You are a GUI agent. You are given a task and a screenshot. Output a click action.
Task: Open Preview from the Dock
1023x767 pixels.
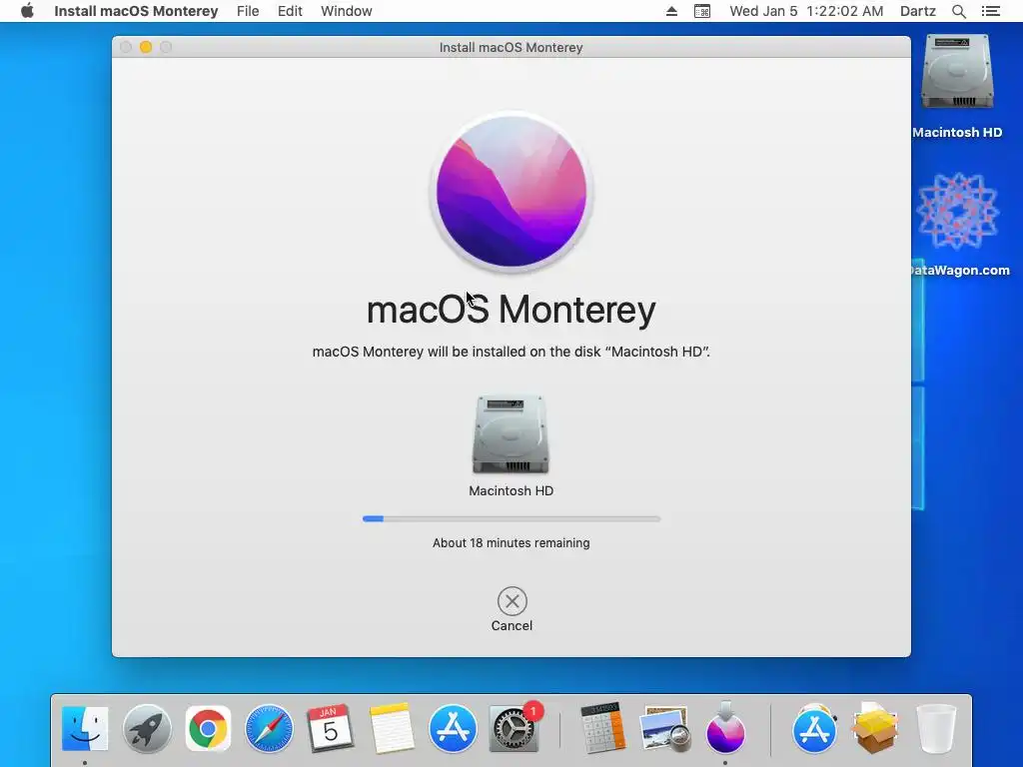[664, 728]
